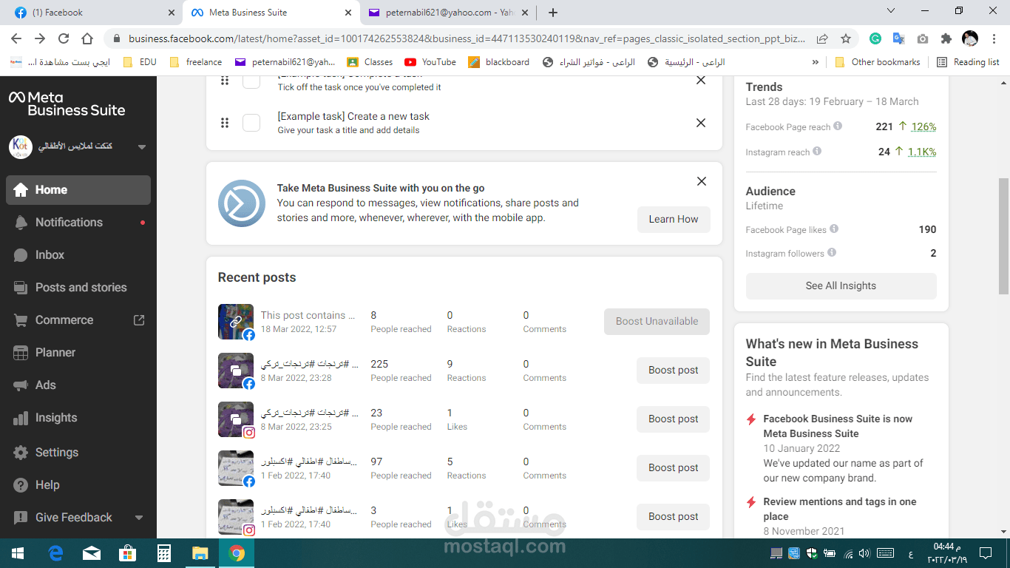Screen dimensions: 1010x568
Task: Open Facebook Business Suite is now Meta announcement
Action: pos(838,426)
